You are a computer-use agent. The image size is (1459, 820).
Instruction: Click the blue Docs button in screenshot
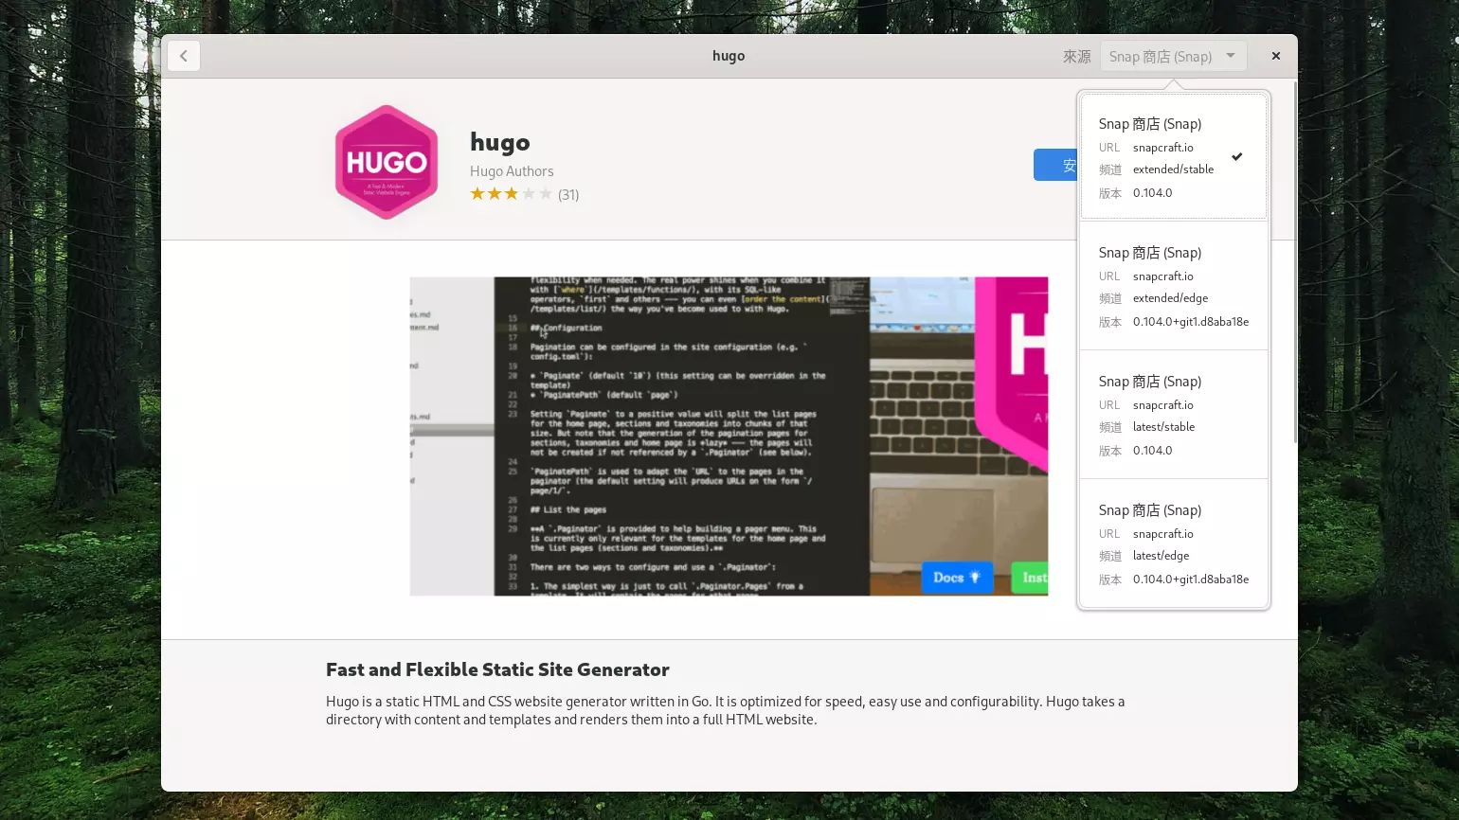(x=956, y=578)
